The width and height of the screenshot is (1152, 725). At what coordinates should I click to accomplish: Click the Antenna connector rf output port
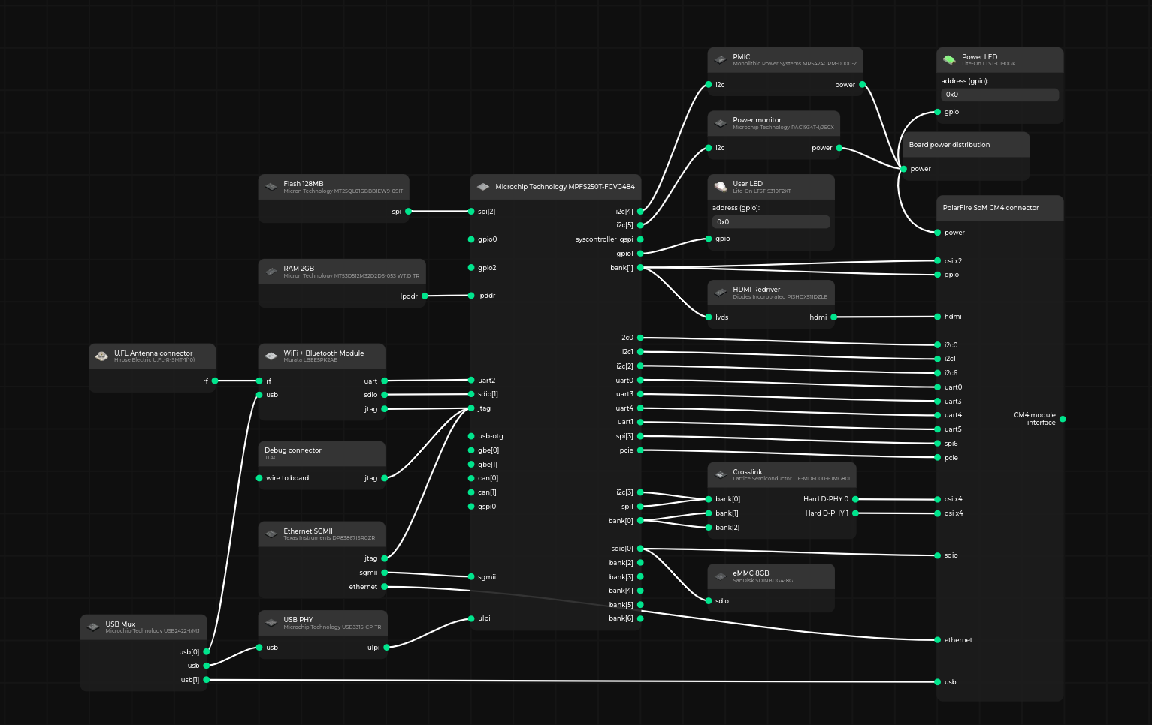click(215, 381)
